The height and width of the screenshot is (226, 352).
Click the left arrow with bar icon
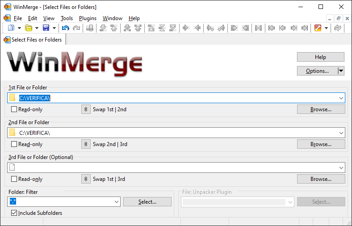pos(272,28)
